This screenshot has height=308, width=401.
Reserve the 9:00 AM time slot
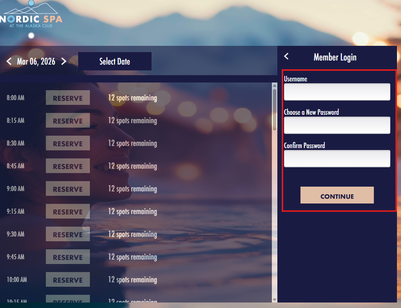tap(68, 188)
